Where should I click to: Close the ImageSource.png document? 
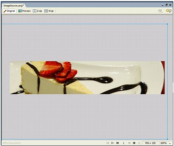170,5
